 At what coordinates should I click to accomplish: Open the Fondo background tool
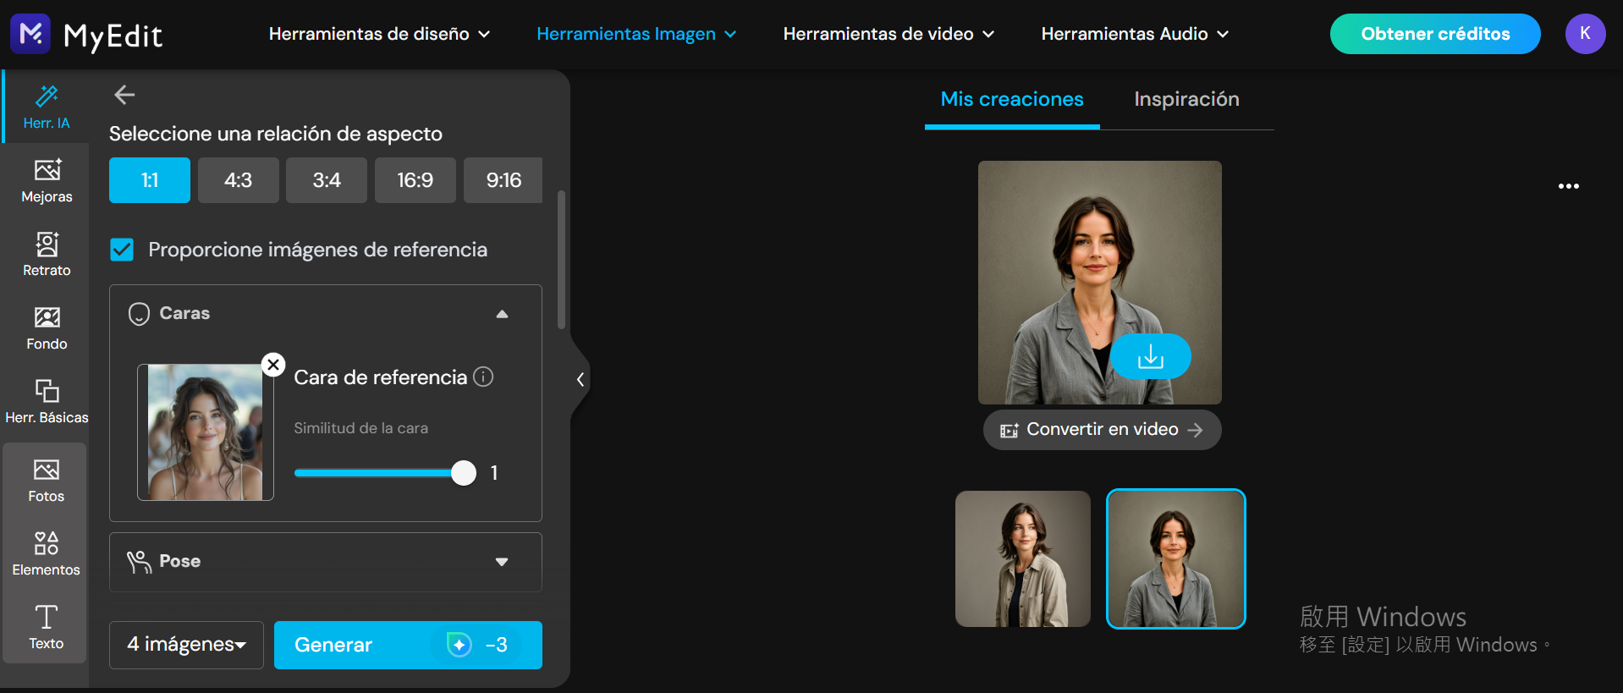point(47,327)
